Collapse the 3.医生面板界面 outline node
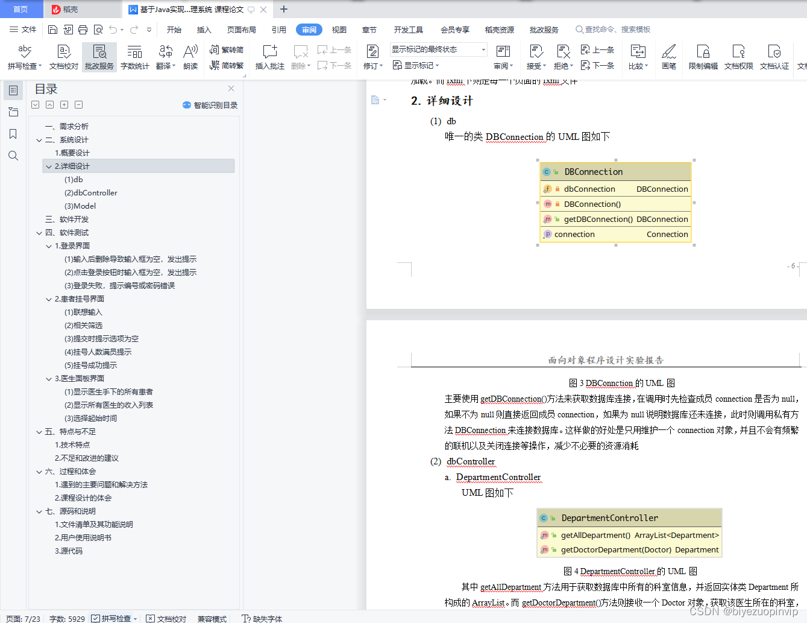This screenshot has height=623, width=807. tap(49, 379)
